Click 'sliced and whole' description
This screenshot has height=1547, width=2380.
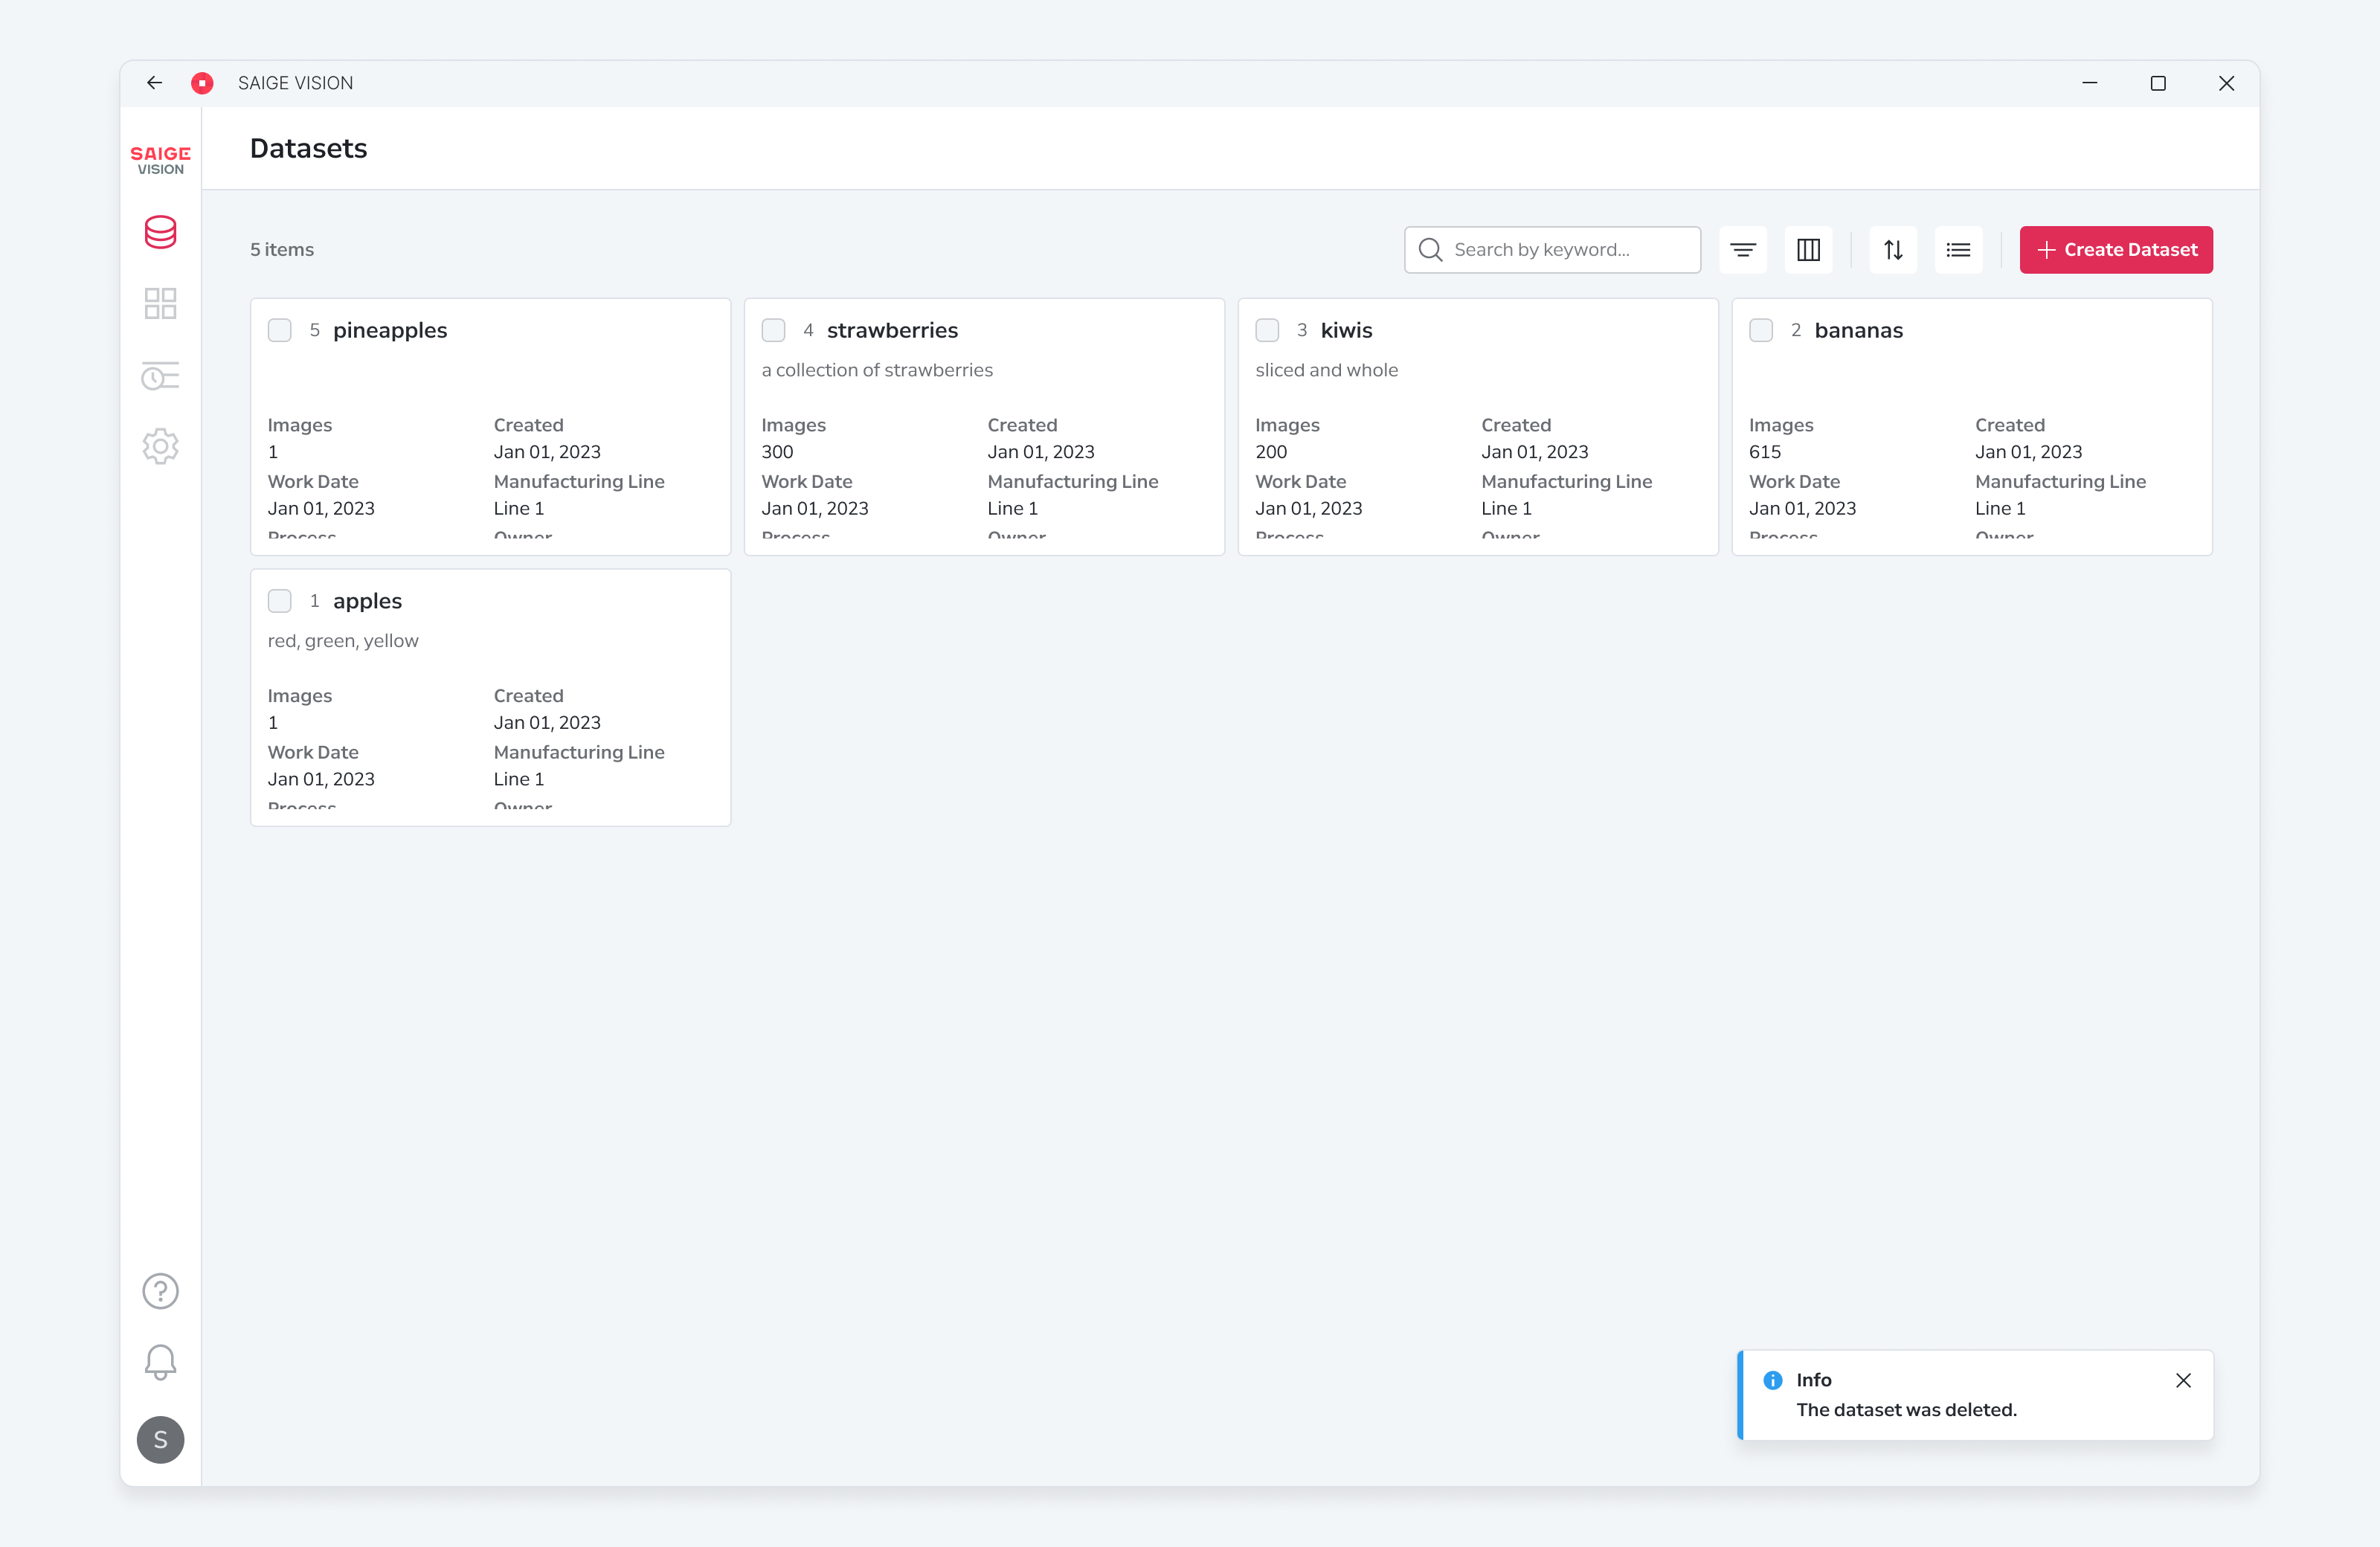pyautogui.click(x=1326, y=370)
